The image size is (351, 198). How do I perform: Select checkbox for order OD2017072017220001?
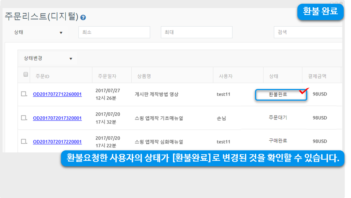tap(24, 141)
